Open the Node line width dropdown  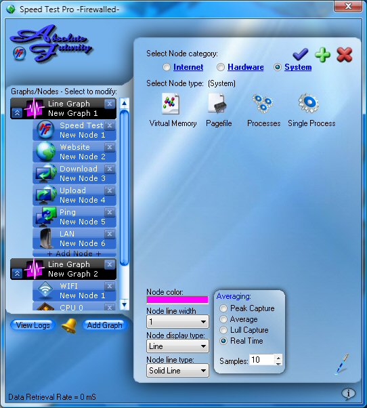[x=177, y=322]
